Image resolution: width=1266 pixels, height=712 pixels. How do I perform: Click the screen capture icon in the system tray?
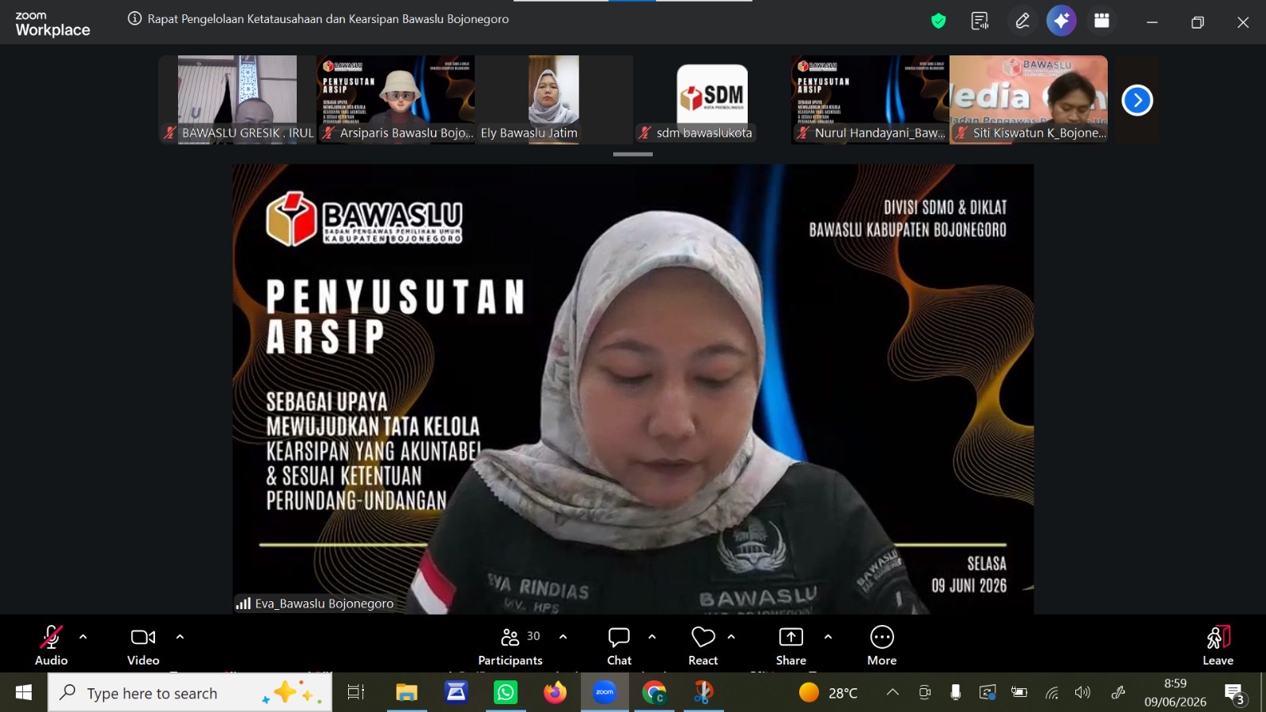pyautogui.click(x=987, y=693)
